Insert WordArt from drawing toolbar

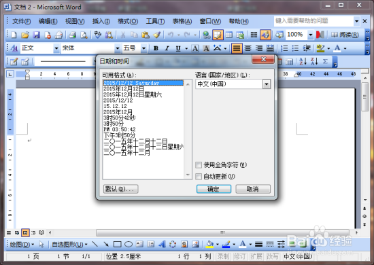point(163,244)
